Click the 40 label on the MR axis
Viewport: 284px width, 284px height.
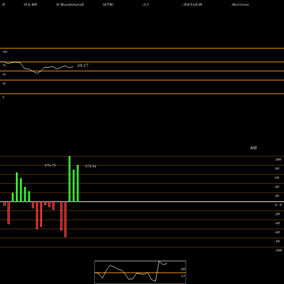coord(277,187)
